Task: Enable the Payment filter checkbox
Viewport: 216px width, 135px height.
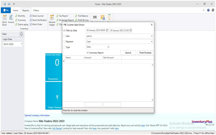Action: pyautogui.click(x=64, y=41)
